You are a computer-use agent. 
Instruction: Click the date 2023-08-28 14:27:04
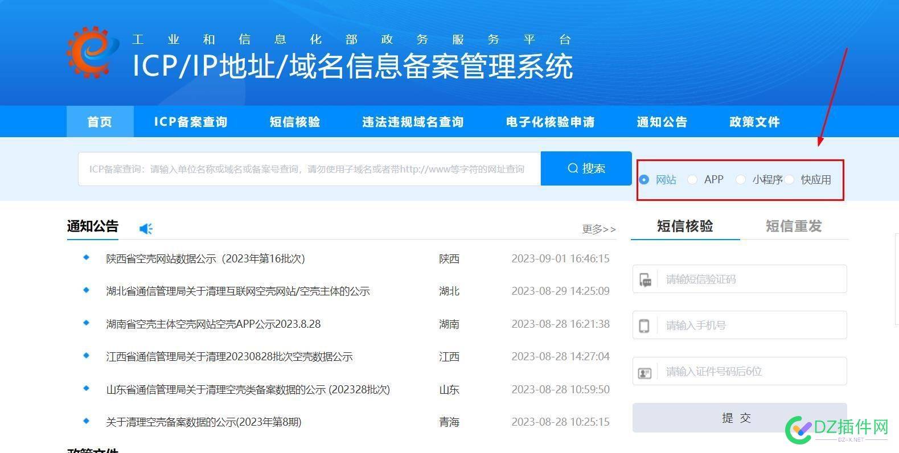(x=560, y=356)
